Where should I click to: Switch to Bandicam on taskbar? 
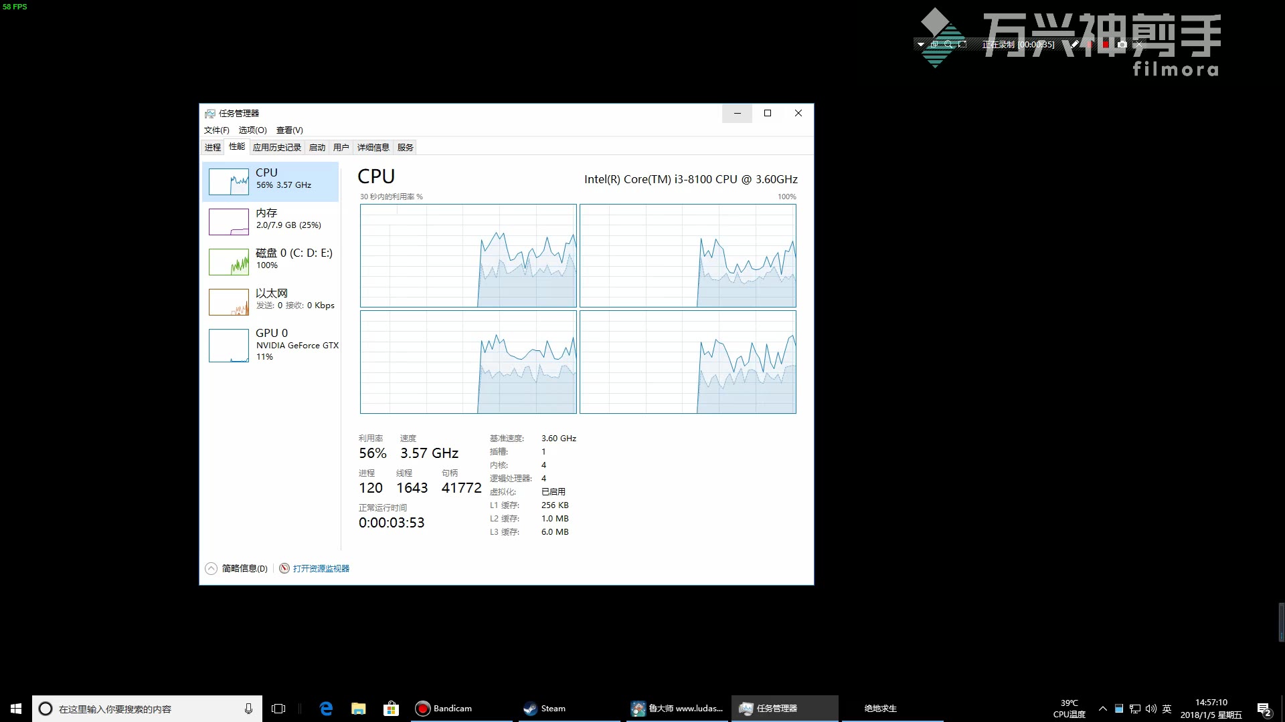click(x=462, y=709)
